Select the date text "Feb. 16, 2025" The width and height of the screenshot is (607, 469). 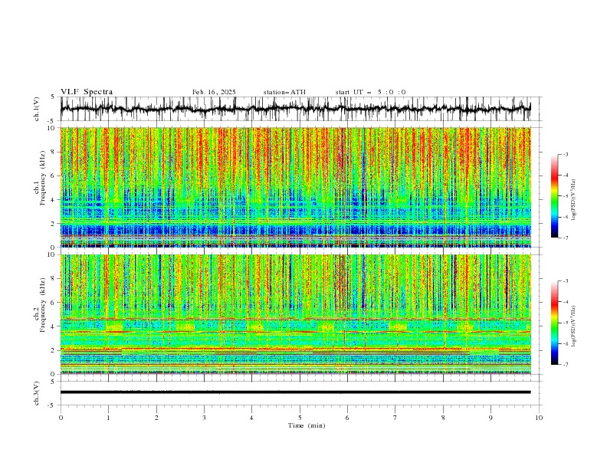click(x=214, y=92)
